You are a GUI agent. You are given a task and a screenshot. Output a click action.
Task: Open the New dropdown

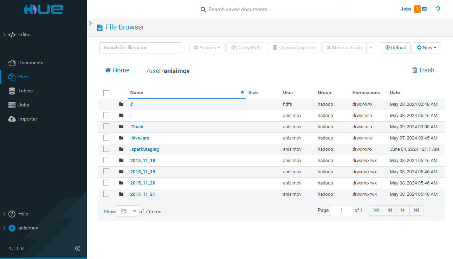click(427, 48)
